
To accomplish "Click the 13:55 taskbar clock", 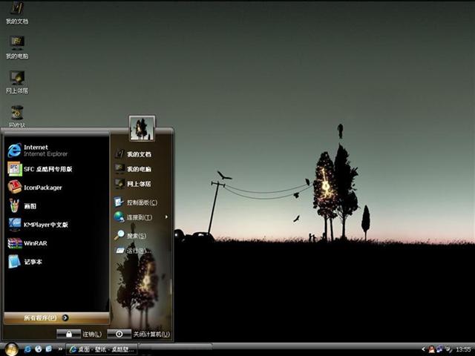I will (463, 349).
